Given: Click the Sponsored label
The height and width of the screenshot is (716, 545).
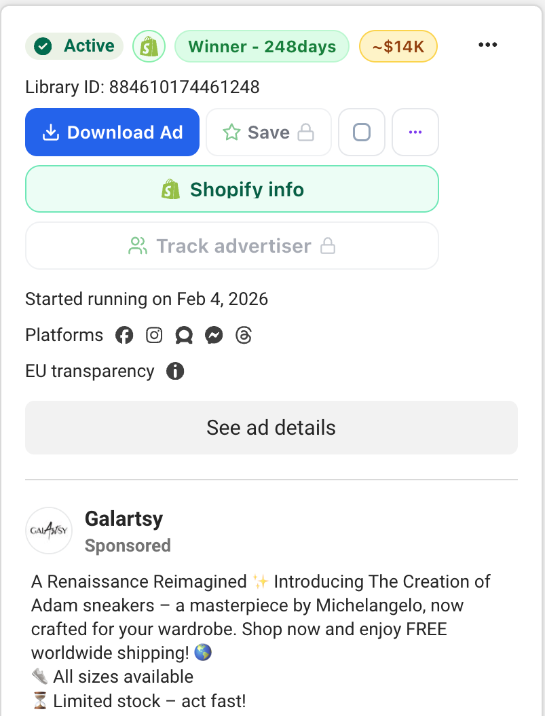Looking at the screenshot, I should [x=128, y=545].
